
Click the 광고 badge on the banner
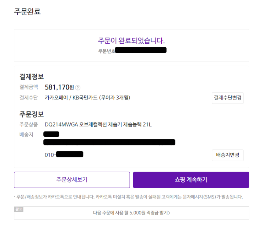[18, 209]
